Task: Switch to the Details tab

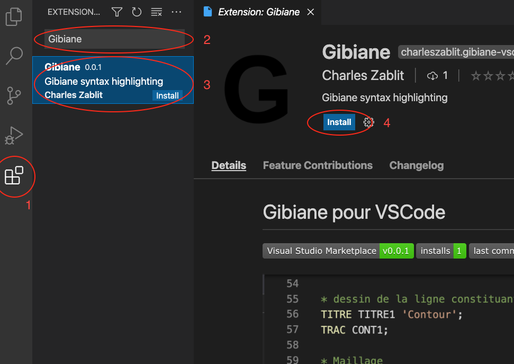Action: [x=229, y=165]
